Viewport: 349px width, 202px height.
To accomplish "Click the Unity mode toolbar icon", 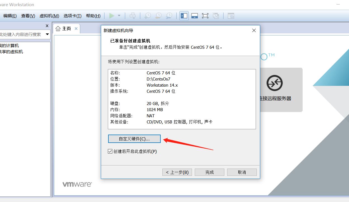I will tap(216, 16).
